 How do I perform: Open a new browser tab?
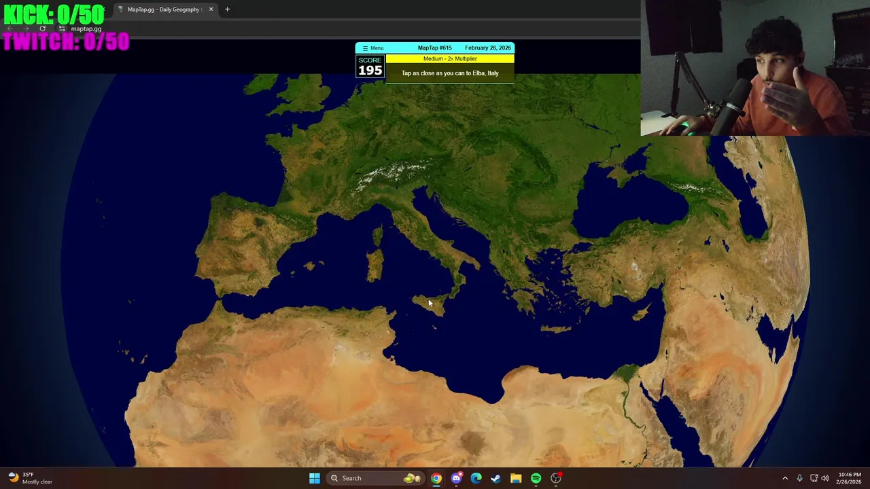pos(227,10)
